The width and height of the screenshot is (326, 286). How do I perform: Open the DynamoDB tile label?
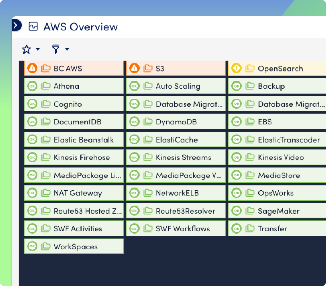176,122
